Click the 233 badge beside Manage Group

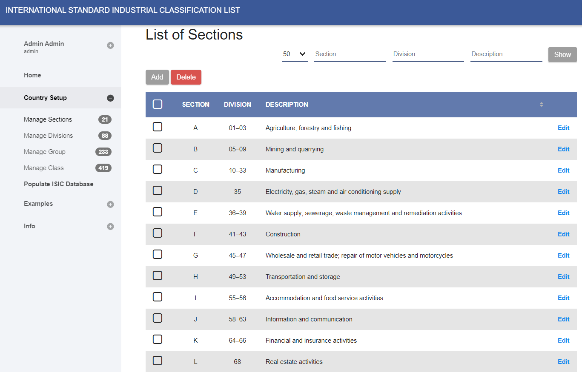coord(103,152)
